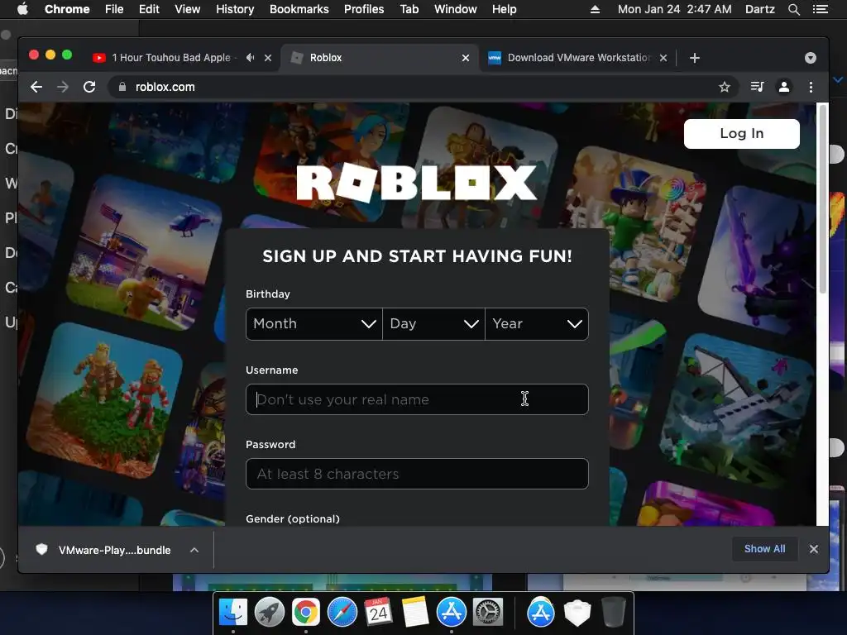Open the Month birthday dropdown

click(313, 324)
